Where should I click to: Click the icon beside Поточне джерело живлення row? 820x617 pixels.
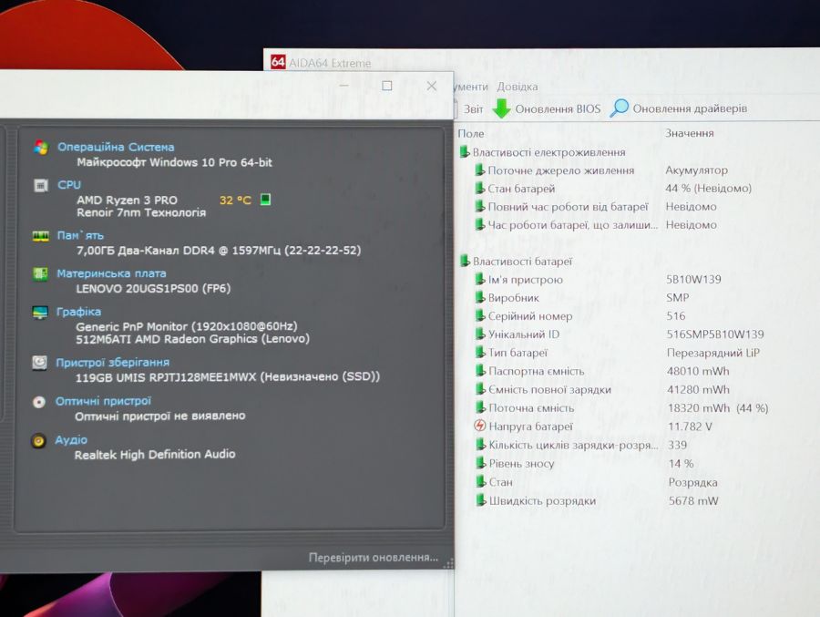click(x=479, y=170)
